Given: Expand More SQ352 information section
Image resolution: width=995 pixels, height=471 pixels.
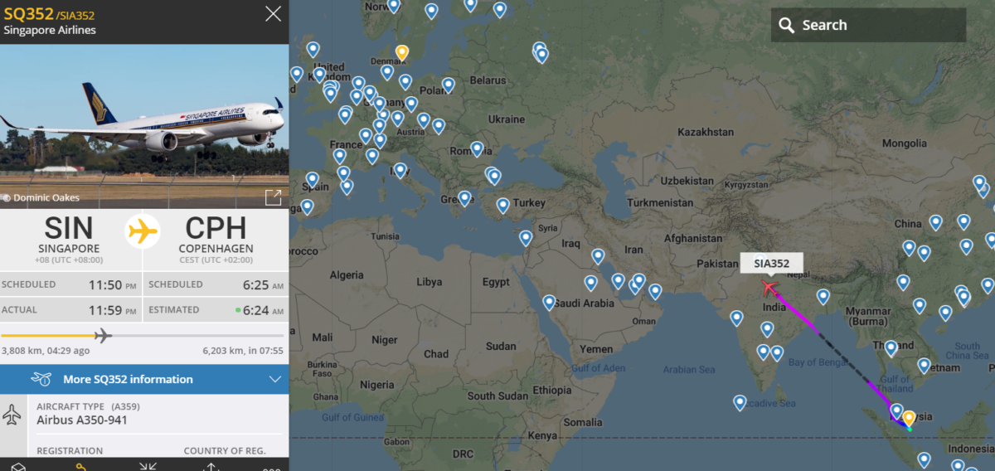Looking at the screenshot, I should (128, 379).
